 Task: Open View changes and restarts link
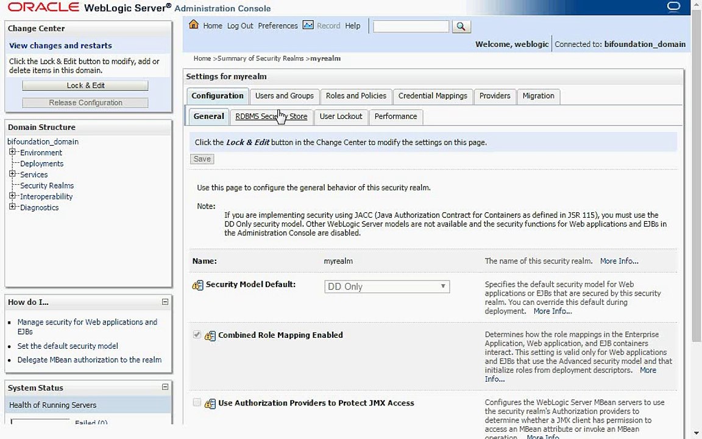pos(60,46)
